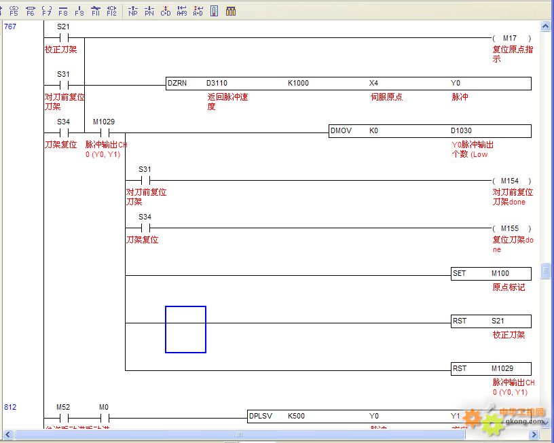Click the DMOV instruction name
The width and height of the screenshot is (554, 443).
(341, 131)
